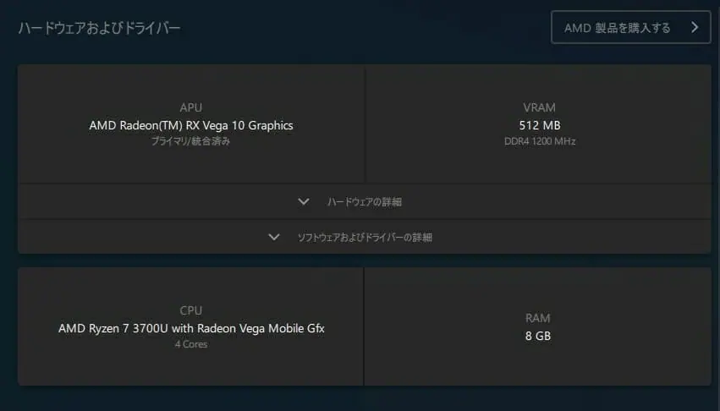
Task: Click the VRAM label
Action: [539, 107]
